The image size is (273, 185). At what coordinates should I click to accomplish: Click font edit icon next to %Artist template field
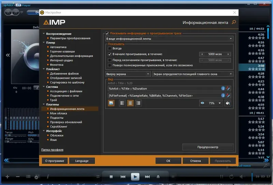(x=228, y=88)
